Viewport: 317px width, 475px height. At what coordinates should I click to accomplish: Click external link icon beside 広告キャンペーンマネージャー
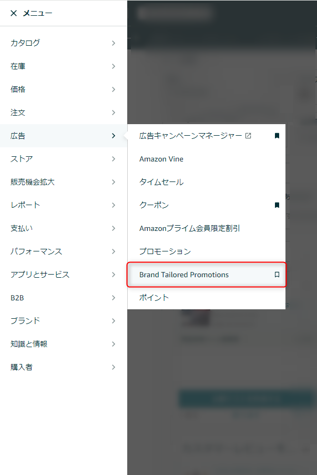pos(248,136)
